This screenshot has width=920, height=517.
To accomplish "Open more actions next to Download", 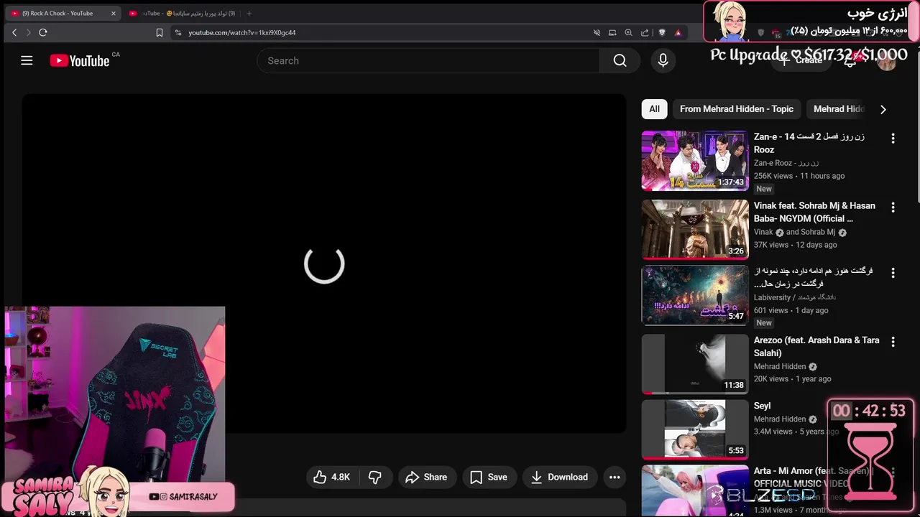I will point(615,477).
